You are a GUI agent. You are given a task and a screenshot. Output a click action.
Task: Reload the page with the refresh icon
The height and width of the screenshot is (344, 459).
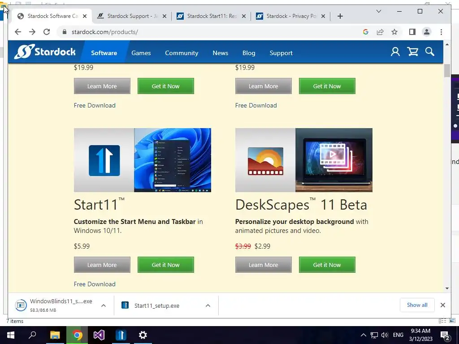click(47, 32)
